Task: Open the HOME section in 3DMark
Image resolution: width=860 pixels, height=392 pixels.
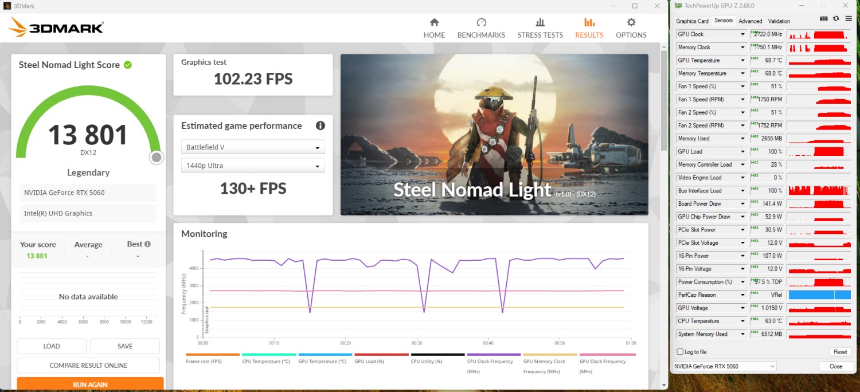Action: point(434,28)
